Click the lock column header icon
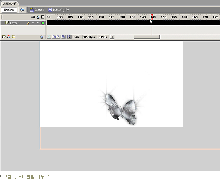This screenshot has width=220, height=187. [x=38, y=17]
